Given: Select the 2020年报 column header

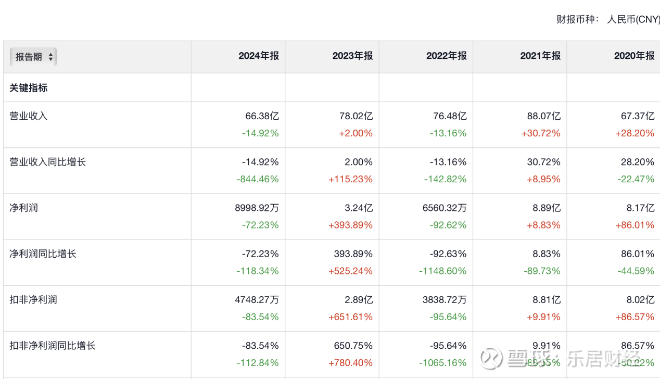Looking at the screenshot, I should coord(634,56).
